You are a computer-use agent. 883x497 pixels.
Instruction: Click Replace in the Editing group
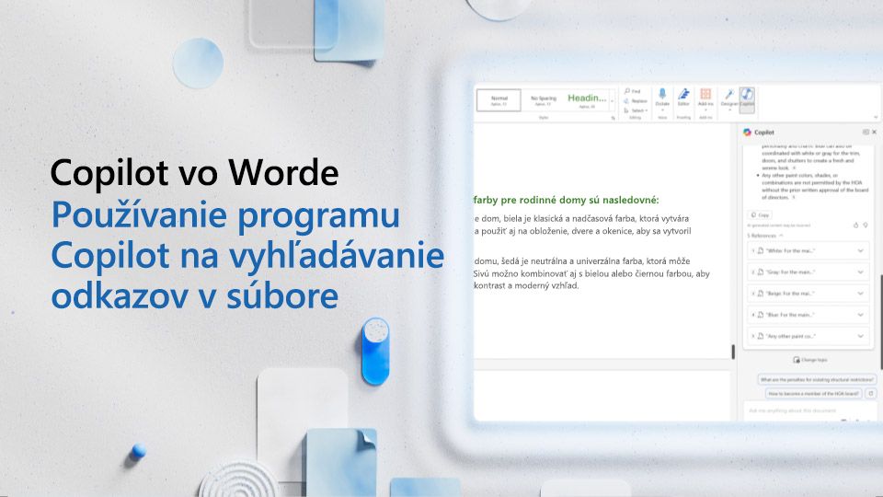pyautogui.click(x=636, y=101)
